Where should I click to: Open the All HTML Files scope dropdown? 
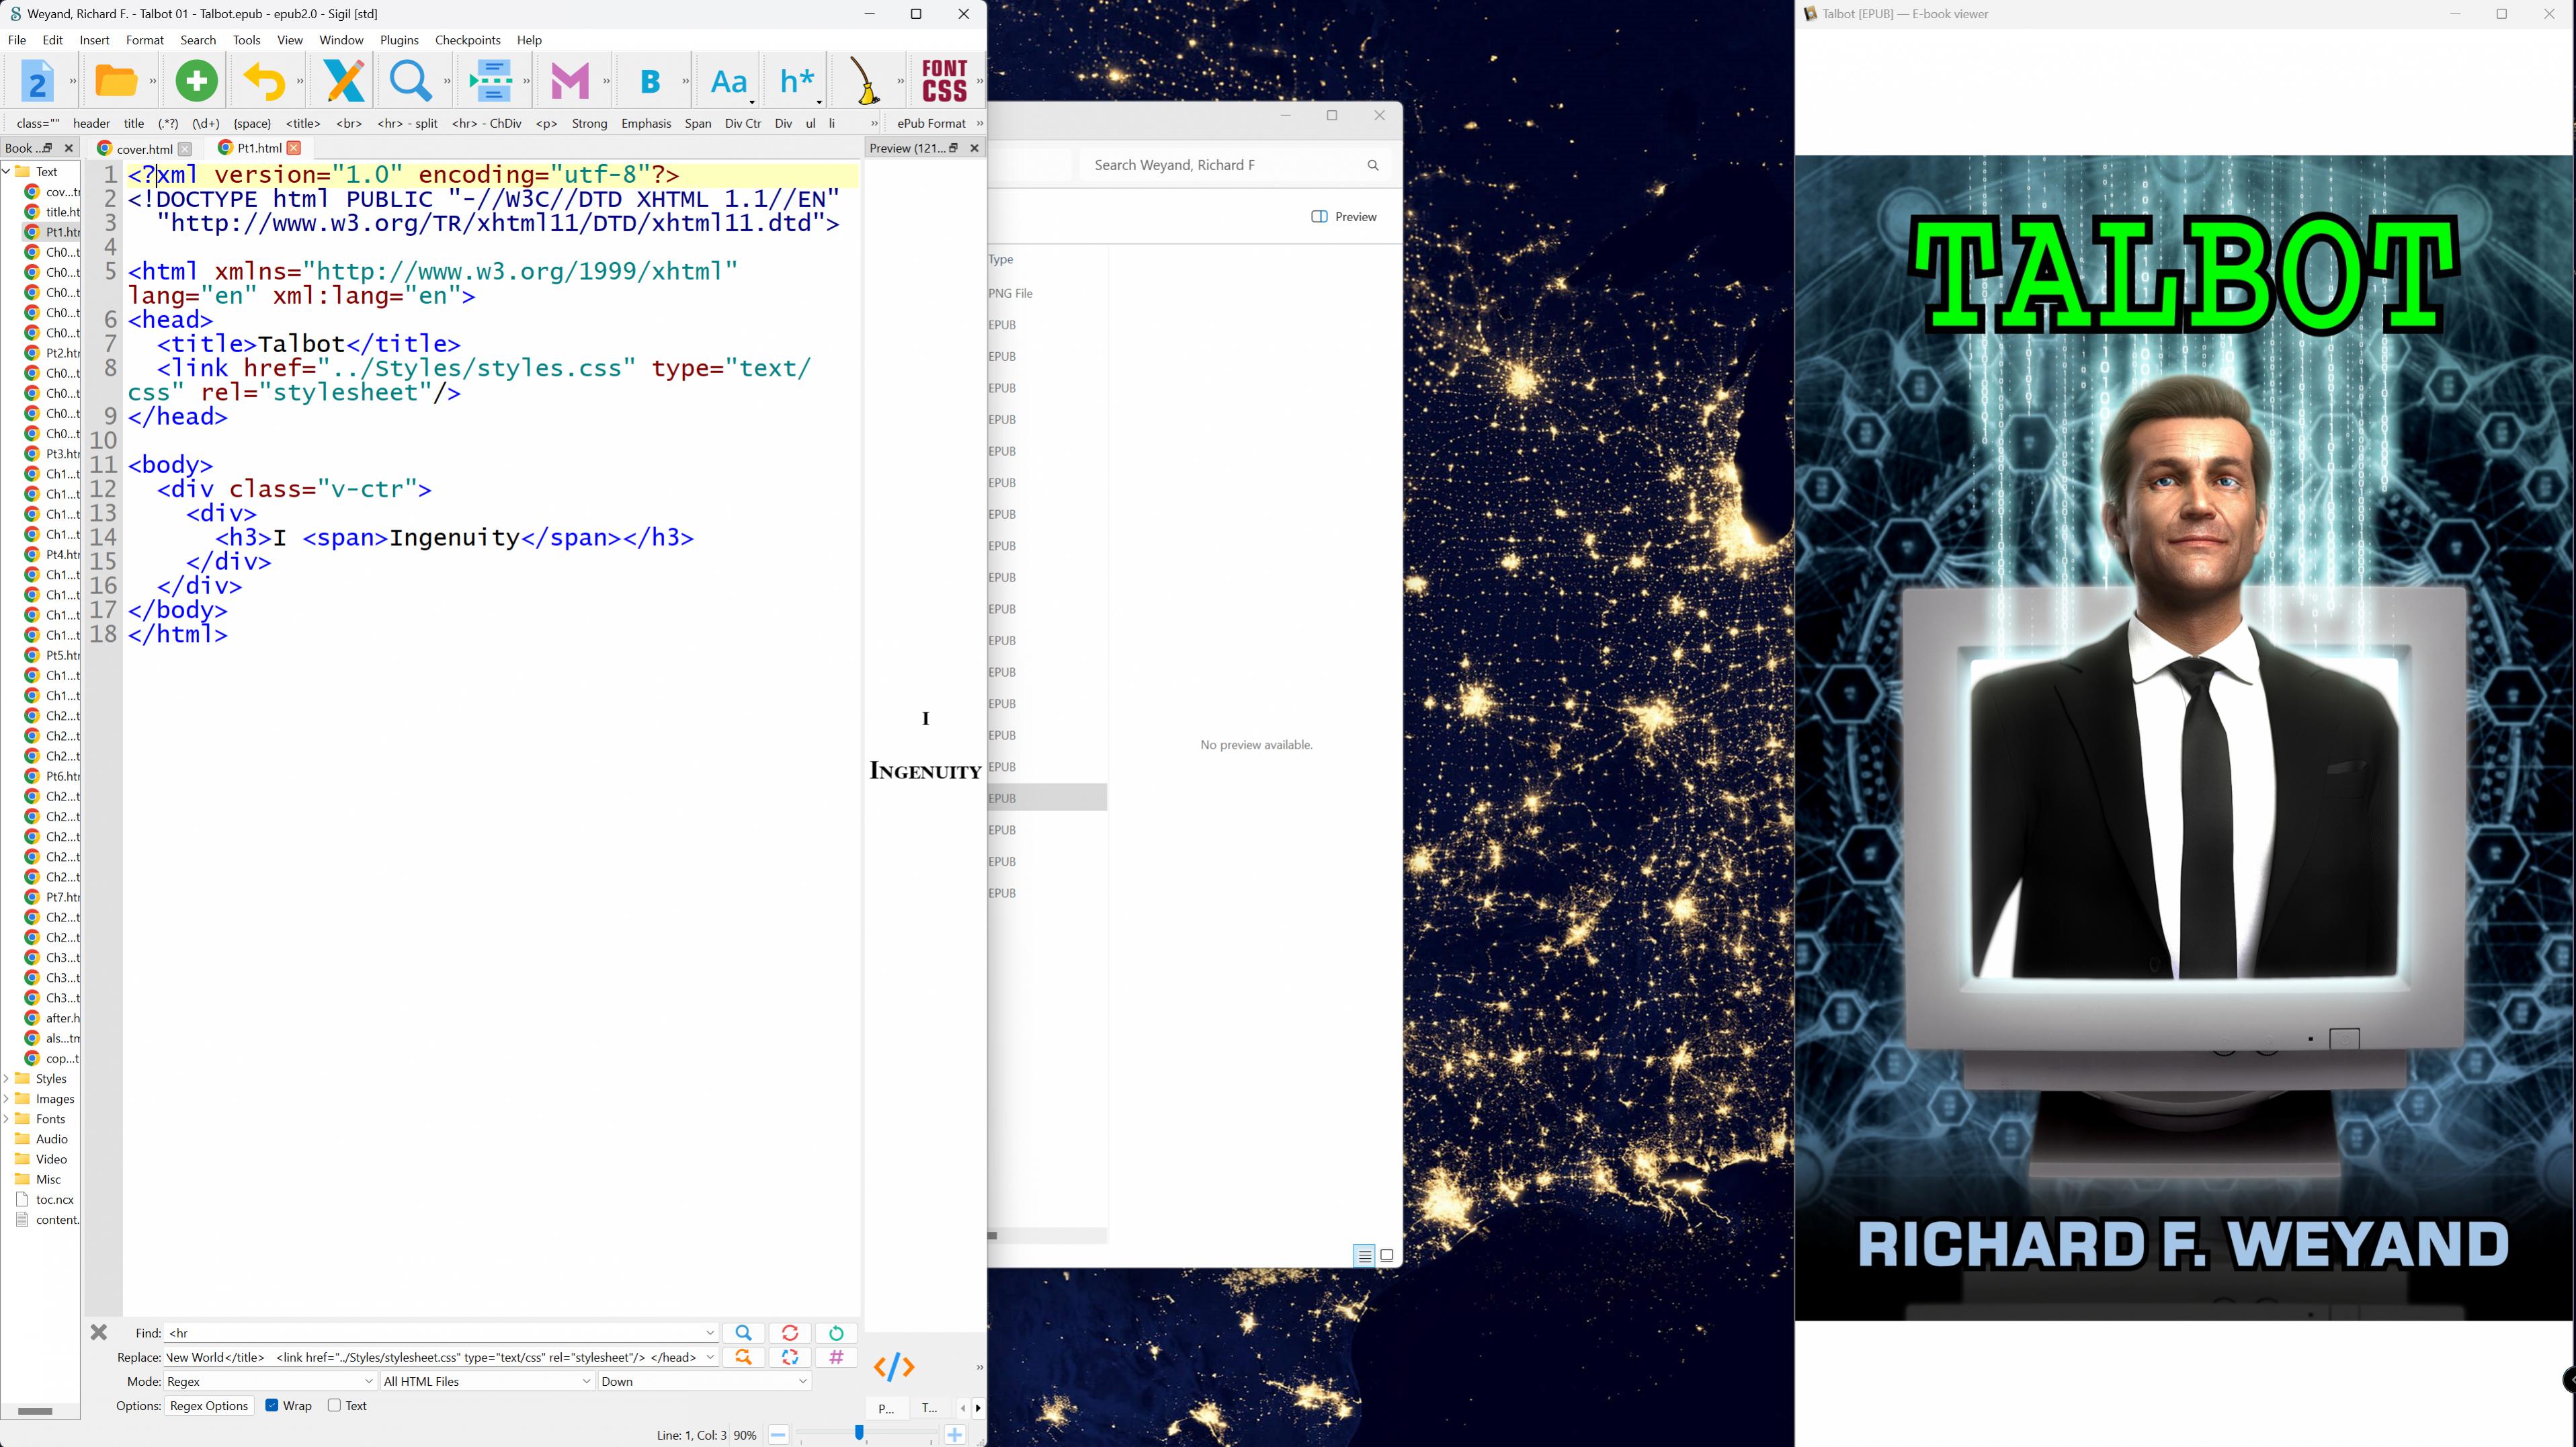487,1381
